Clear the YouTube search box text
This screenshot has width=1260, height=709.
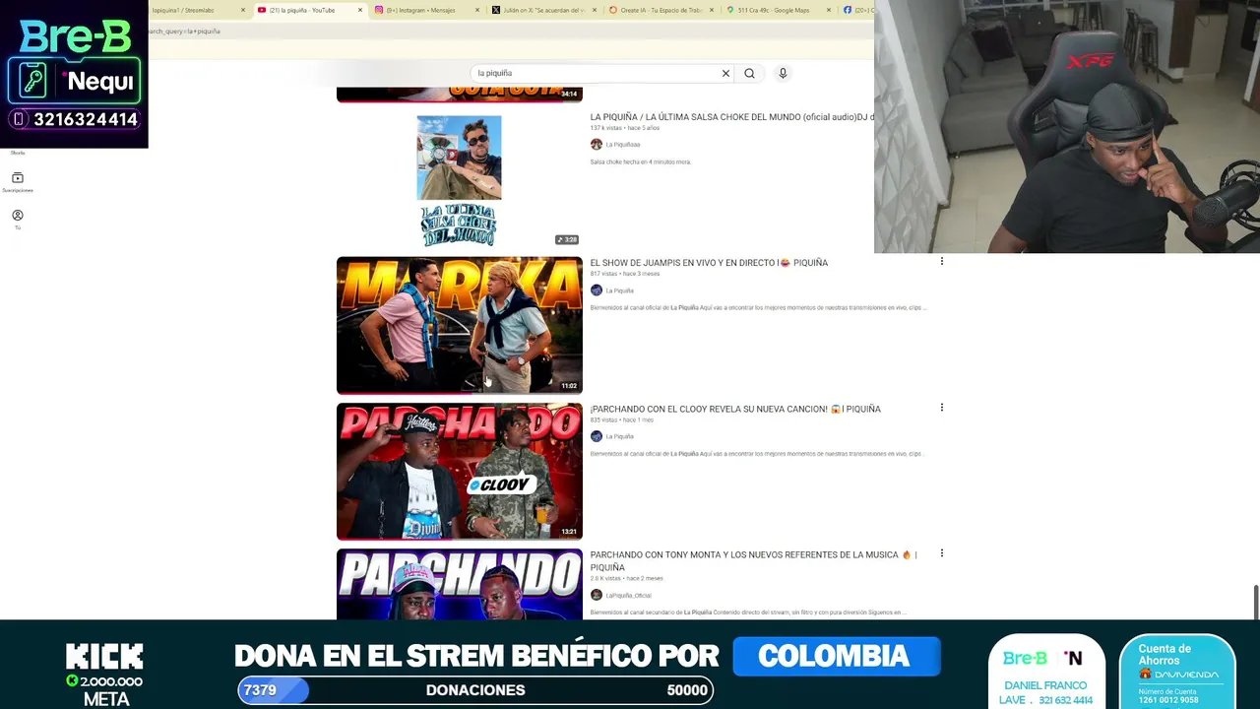tap(725, 73)
